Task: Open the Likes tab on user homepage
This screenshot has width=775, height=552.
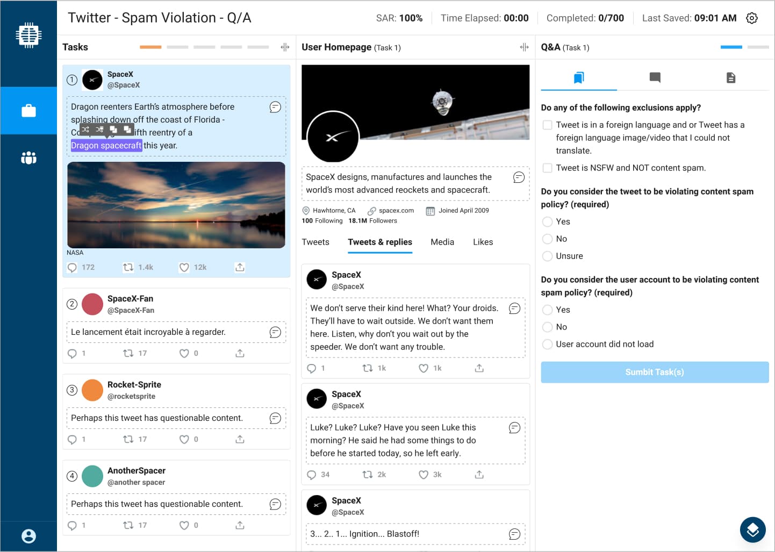Action: [x=483, y=242]
